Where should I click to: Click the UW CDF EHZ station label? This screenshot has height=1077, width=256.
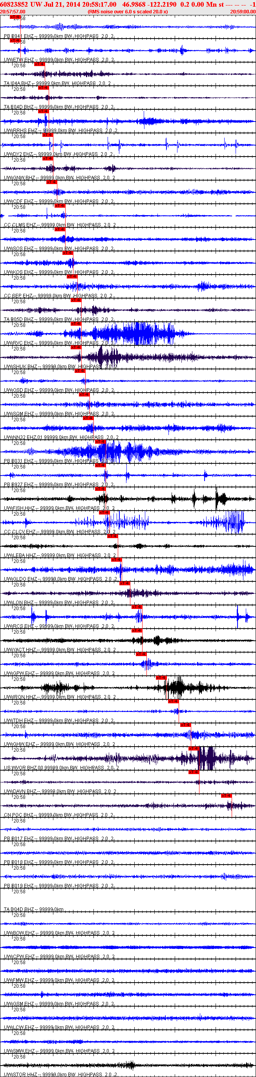point(19,201)
